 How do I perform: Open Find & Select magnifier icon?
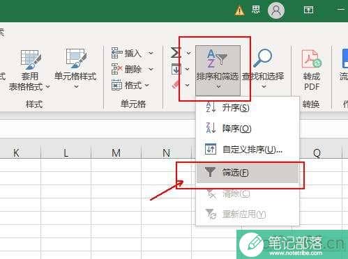tap(263, 58)
